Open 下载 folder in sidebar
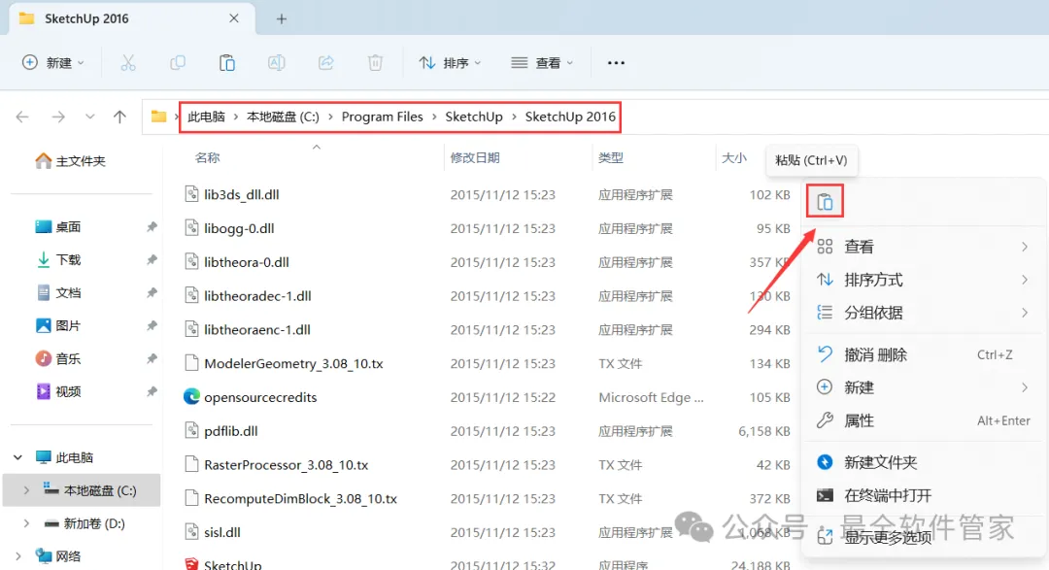1049x570 pixels. pos(58,259)
